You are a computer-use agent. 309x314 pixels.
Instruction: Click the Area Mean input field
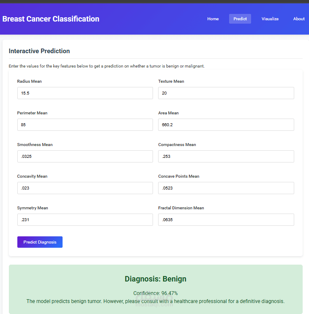click(226, 125)
